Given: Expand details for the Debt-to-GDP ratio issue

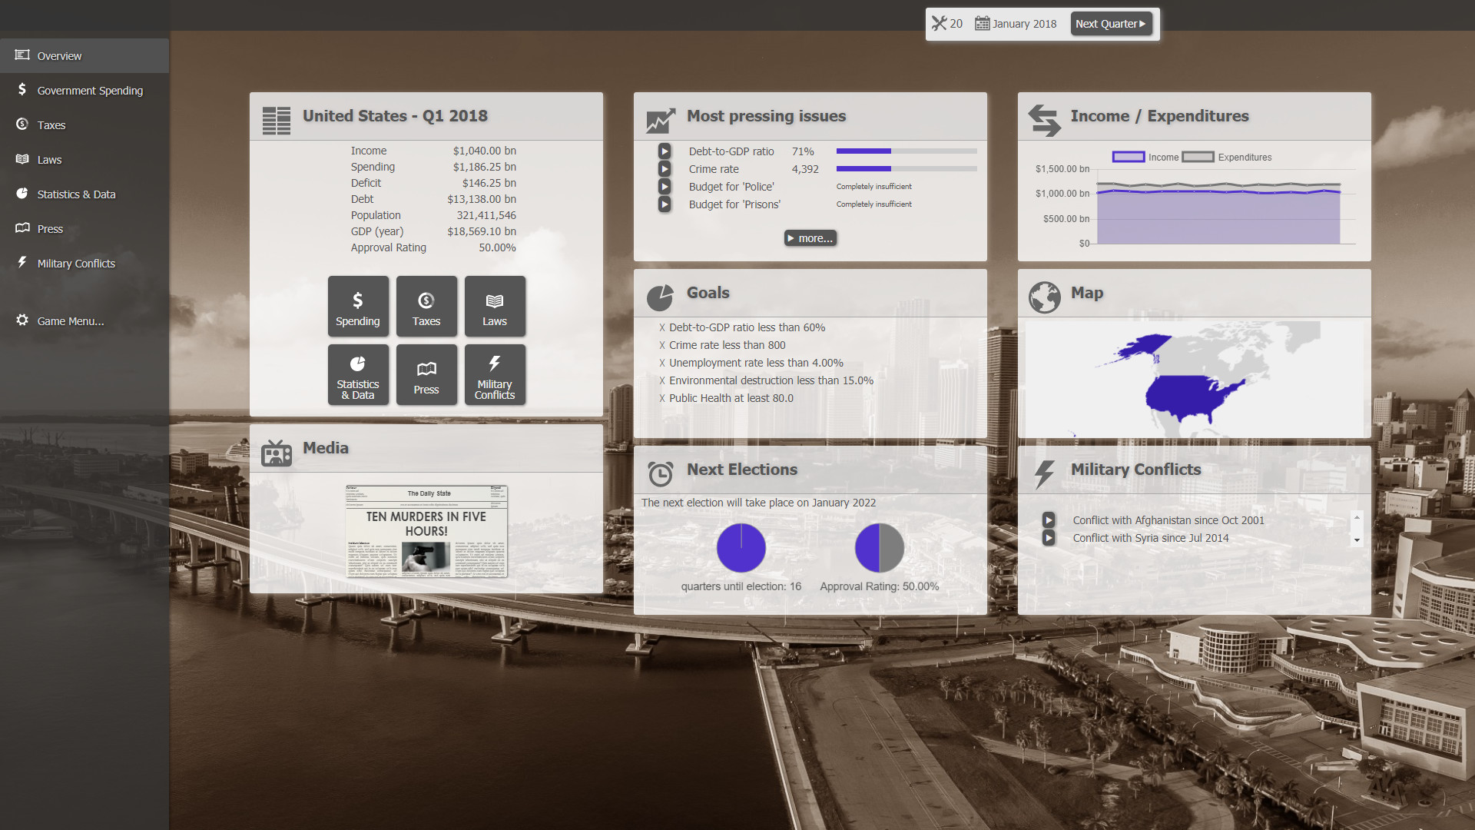Looking at the screenshot, I should pyautogui.click(x=664, y=151).
